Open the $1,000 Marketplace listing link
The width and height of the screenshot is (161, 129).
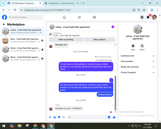(x=66, y=35)
